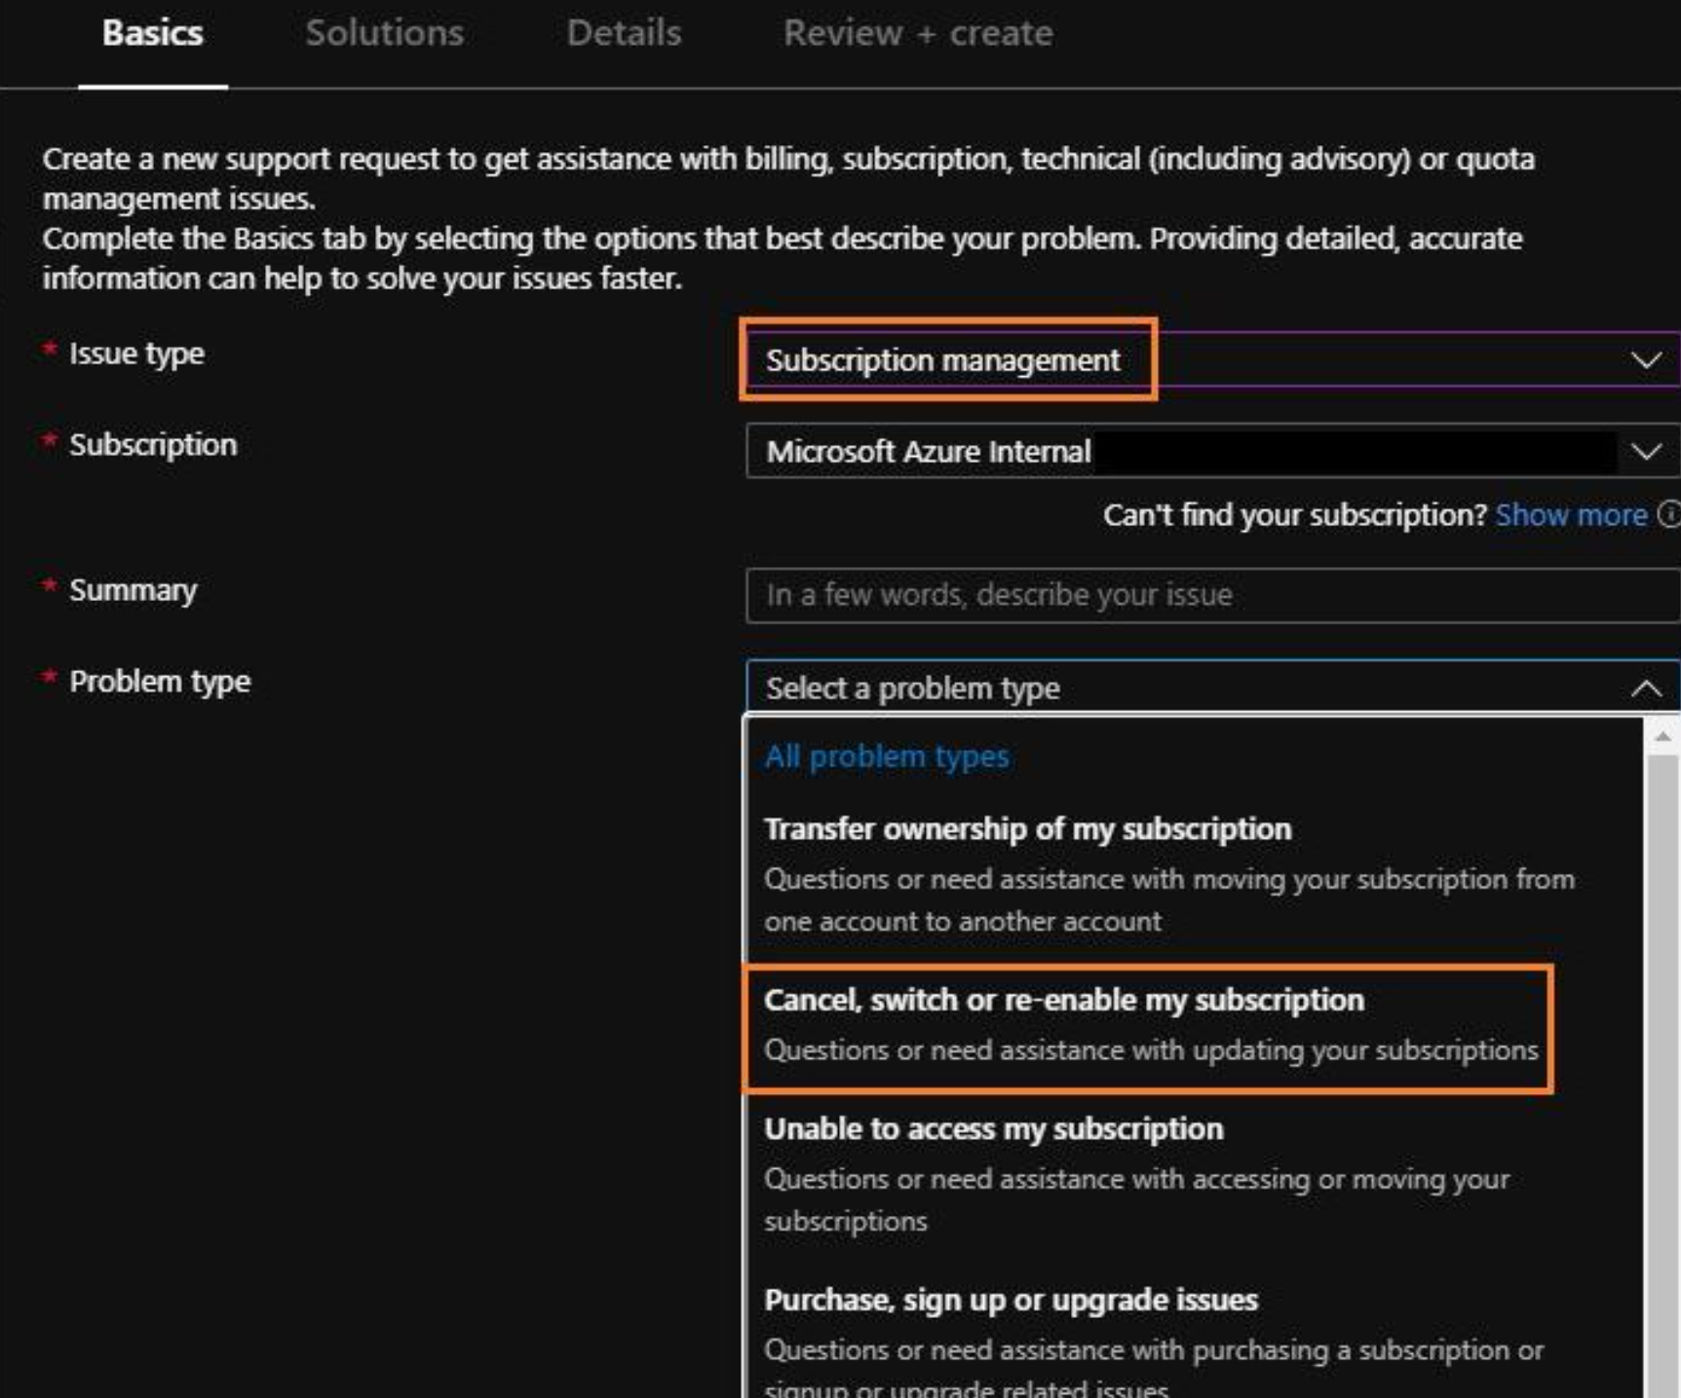Open the Review + create tab
Image resolution: width=1681 pixels, height=1398 pixels.
[x=914, y=32]
